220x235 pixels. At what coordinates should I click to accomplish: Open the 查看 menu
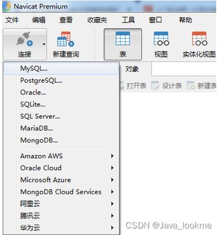click(x=66, y=20)
